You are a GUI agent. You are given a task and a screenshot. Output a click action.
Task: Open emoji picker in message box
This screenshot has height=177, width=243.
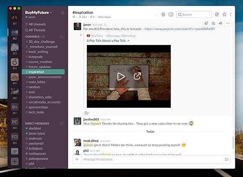click(226, 159)
